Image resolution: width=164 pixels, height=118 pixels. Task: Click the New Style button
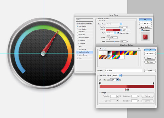point(145,27)
